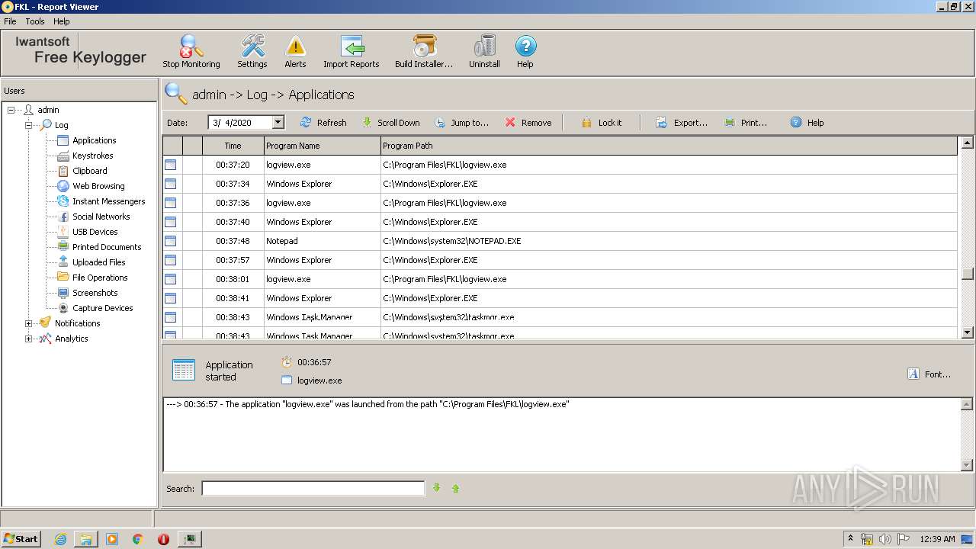This screenshot has height=549, width=976.
Task: Open the Settings tools icon
Action: 252,51
